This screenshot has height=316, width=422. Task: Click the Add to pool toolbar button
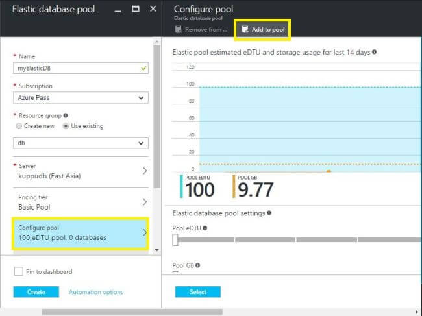[262, 30]
